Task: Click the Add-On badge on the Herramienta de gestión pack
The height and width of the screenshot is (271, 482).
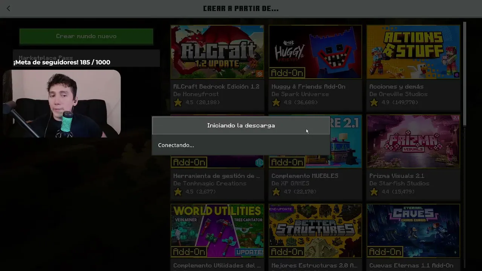Action: tap(189, 162)
